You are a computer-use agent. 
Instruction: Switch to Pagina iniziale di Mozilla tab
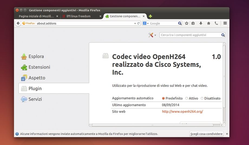(x=36, y=16)
